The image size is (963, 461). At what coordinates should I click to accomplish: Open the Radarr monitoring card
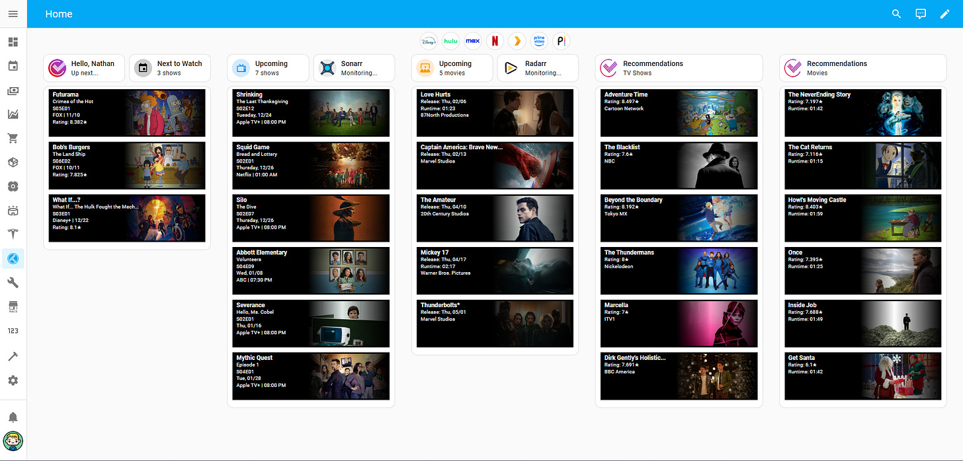[538, 68]
